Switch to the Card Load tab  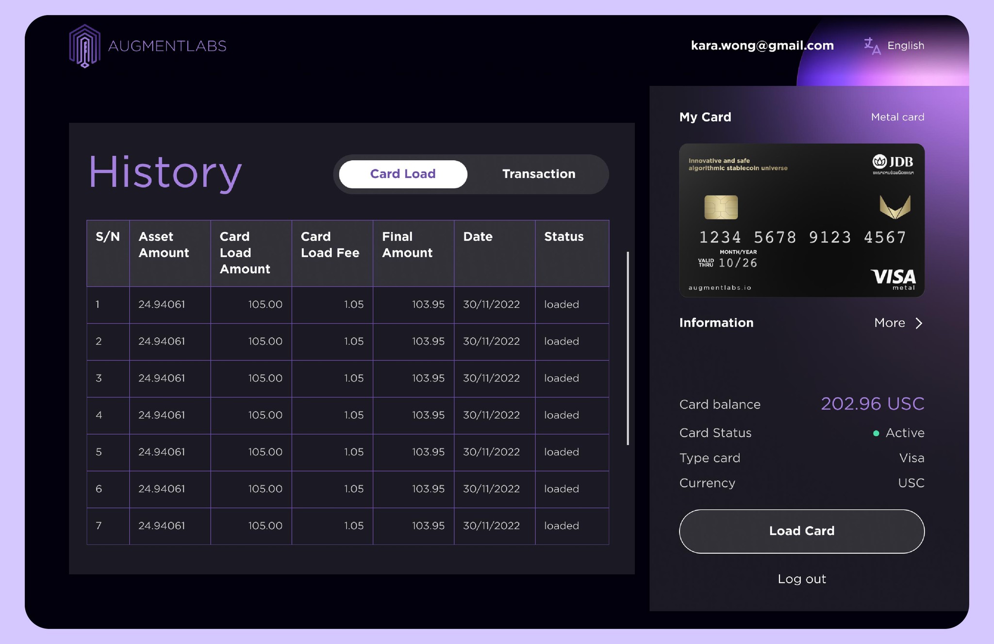(403, 174)
